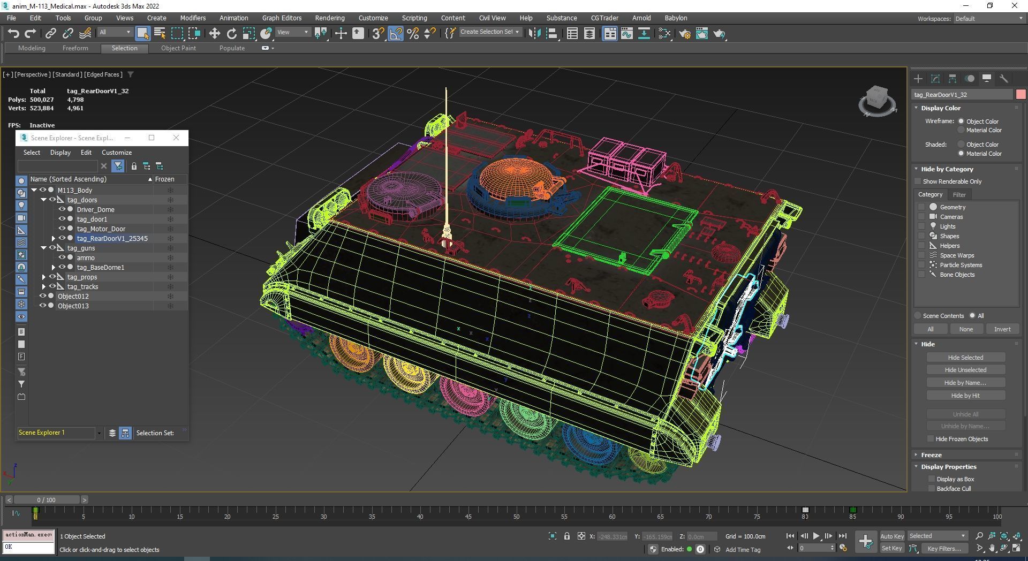This screenshot has height=561, width=1028.
Task: Open the Graph Editors menu
Action: tap(282, 18)
